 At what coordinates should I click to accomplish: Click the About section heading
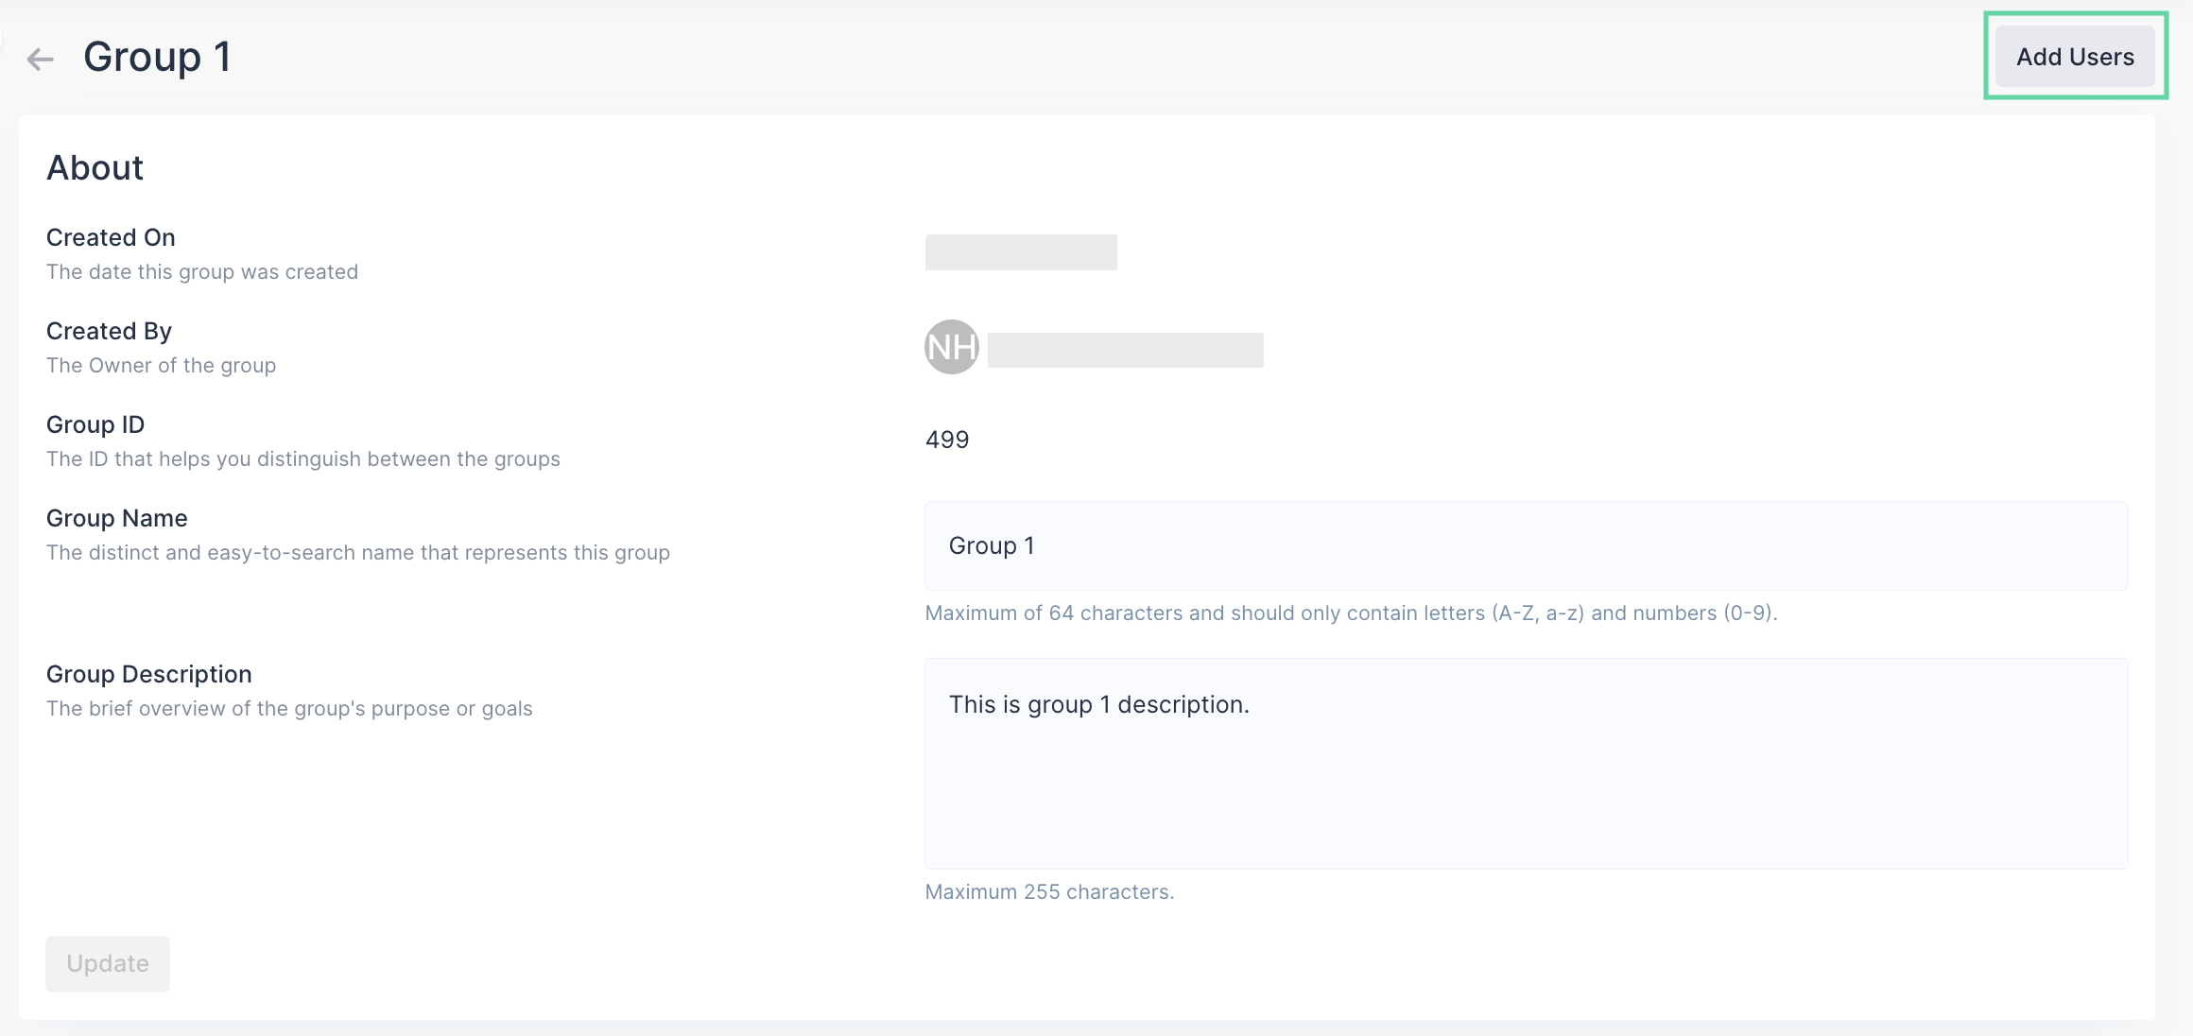pos(95,167)
